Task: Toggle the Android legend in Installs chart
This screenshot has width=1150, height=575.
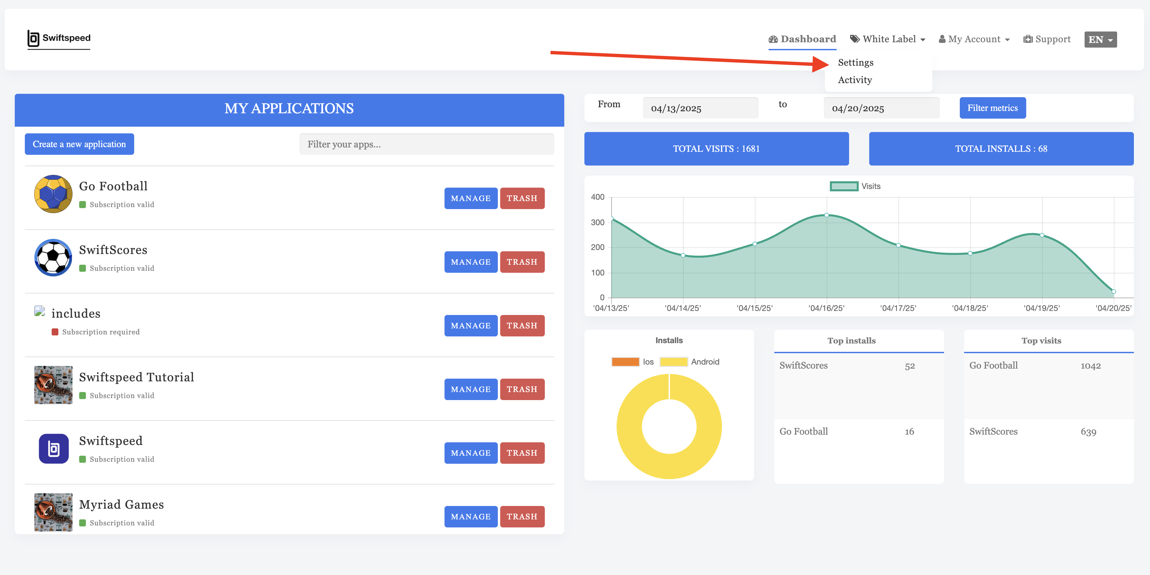Action: (674, 362)
